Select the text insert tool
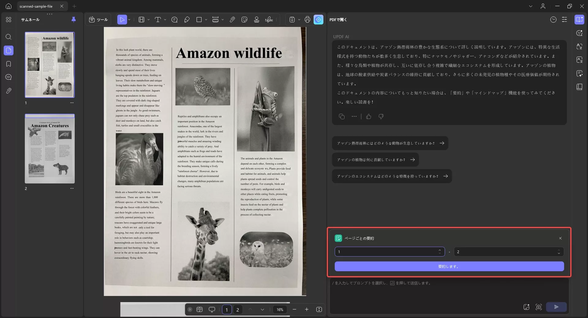Viewport: 588px width, 318px height. [158, 20]
